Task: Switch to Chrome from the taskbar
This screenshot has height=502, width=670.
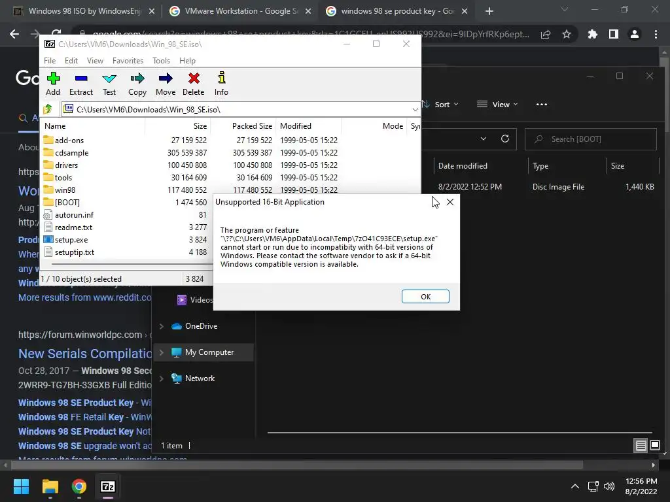Action: (x=79, y=486)
